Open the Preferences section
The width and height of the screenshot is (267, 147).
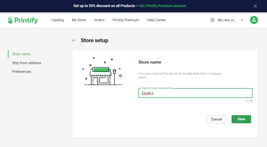pos(21,71)
